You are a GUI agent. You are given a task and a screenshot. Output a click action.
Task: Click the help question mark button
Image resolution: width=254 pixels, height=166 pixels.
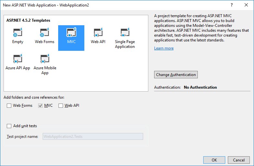[232, 5]
